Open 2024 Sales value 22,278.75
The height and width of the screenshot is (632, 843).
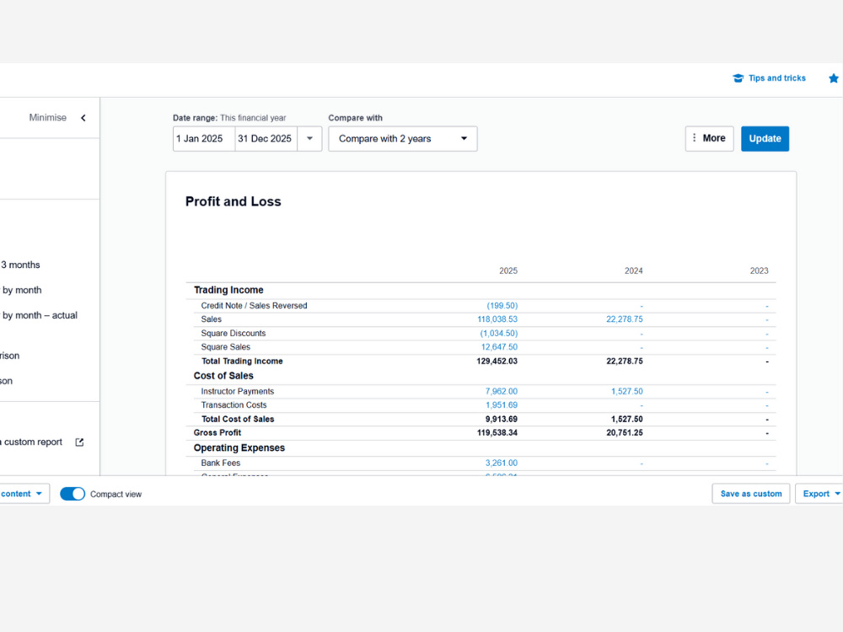click(x=624, y=319)
